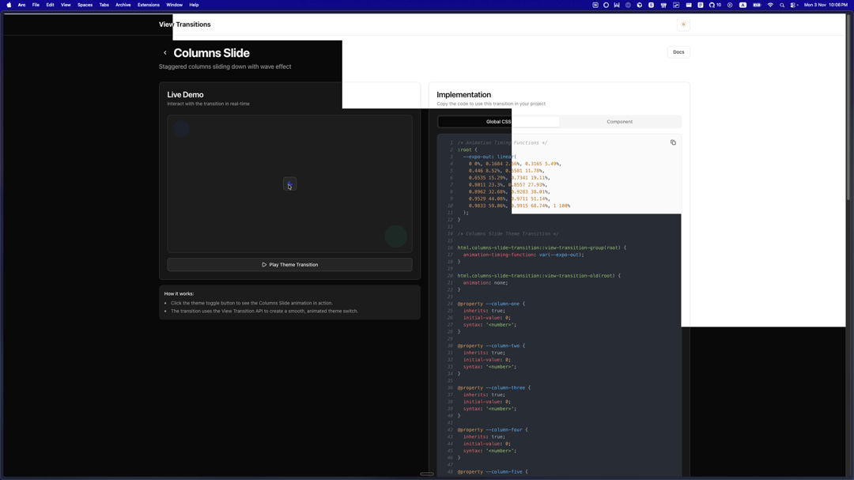This screenshot has width=854, height=480.
Task: Open the Tabs menu
Action: pyautogui.click(x=104, y=5)
